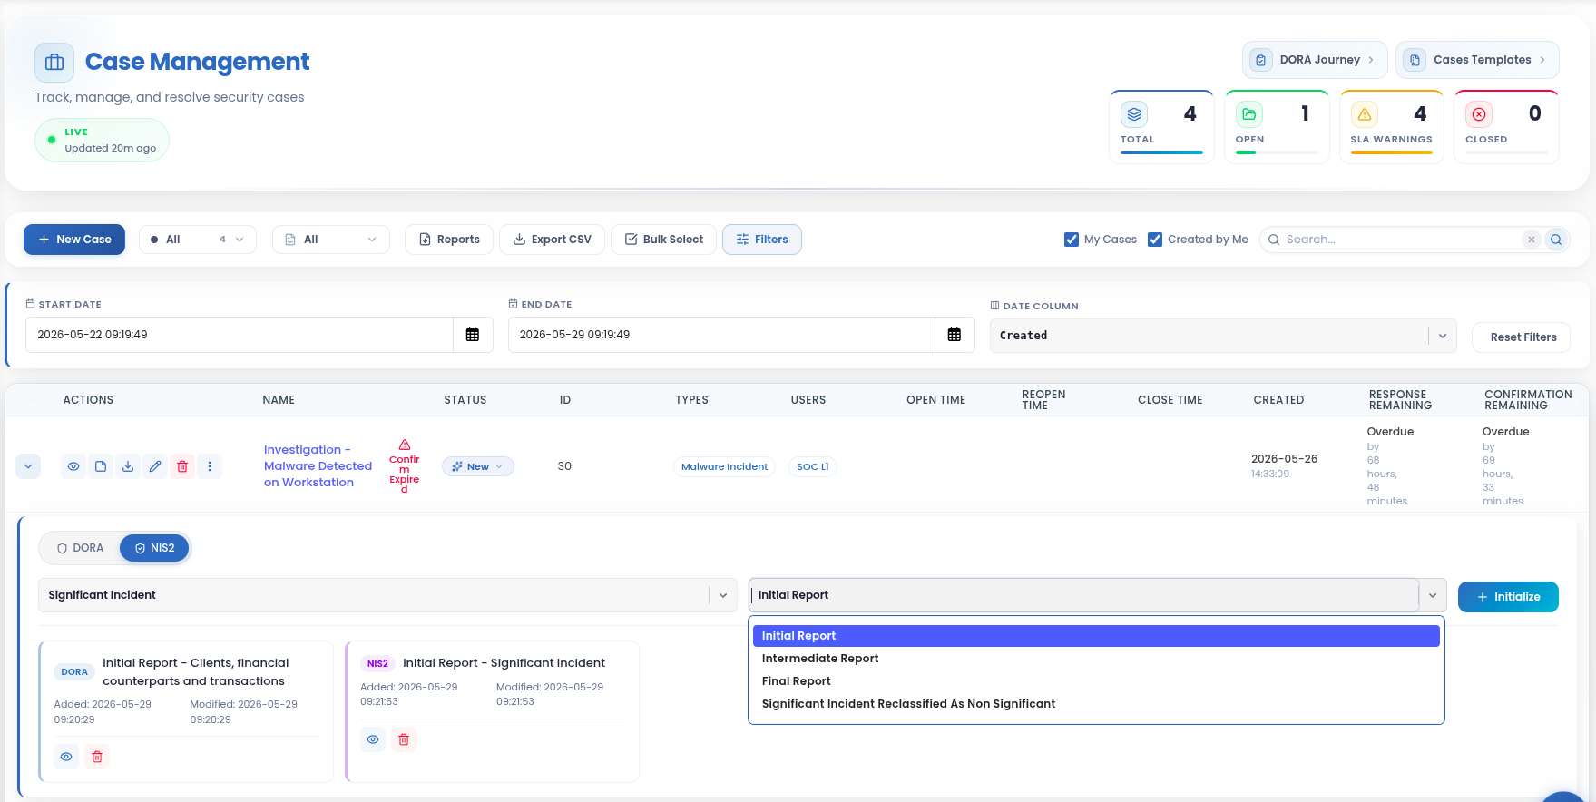This screenshot has width=1596, height=802.
Task: Click the created date 2026-05-26 cell
Action: [x=1284, y=465]
